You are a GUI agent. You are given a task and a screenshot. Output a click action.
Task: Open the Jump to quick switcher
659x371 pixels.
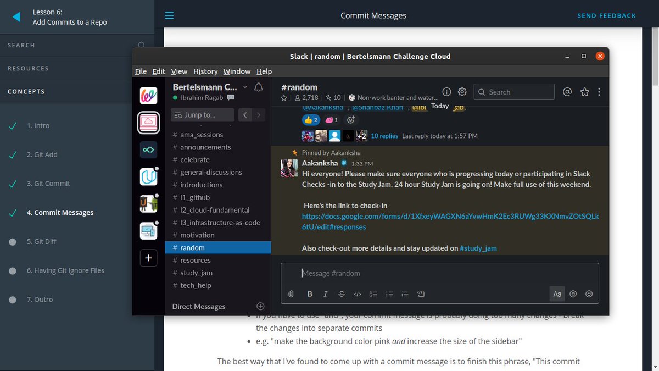(203, 115)
